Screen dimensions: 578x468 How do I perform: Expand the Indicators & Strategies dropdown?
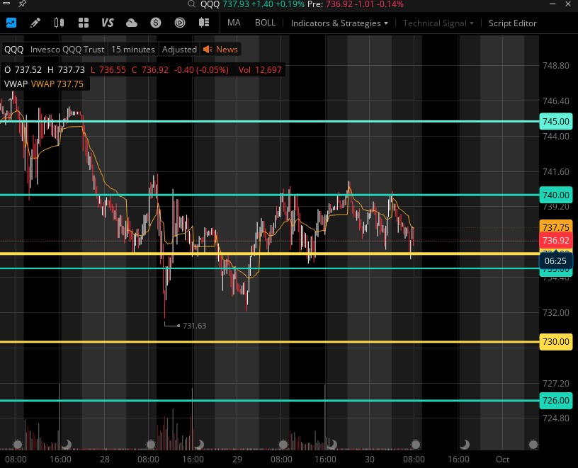(339, 23)
